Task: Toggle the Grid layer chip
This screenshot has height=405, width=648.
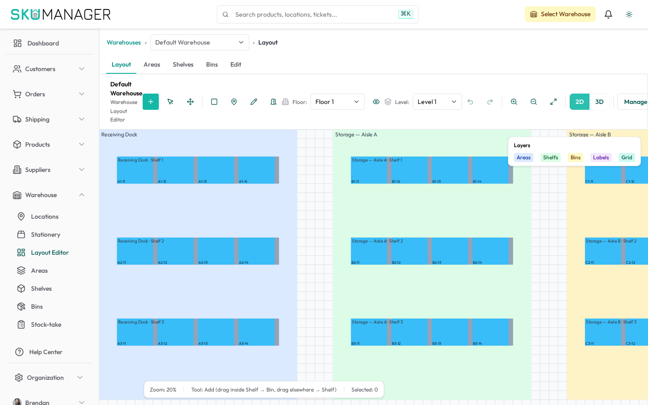Action: [x=626, y=157]
